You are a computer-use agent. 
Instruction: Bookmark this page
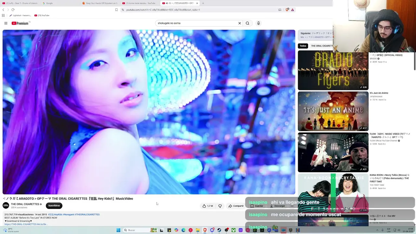coord(116,10)
